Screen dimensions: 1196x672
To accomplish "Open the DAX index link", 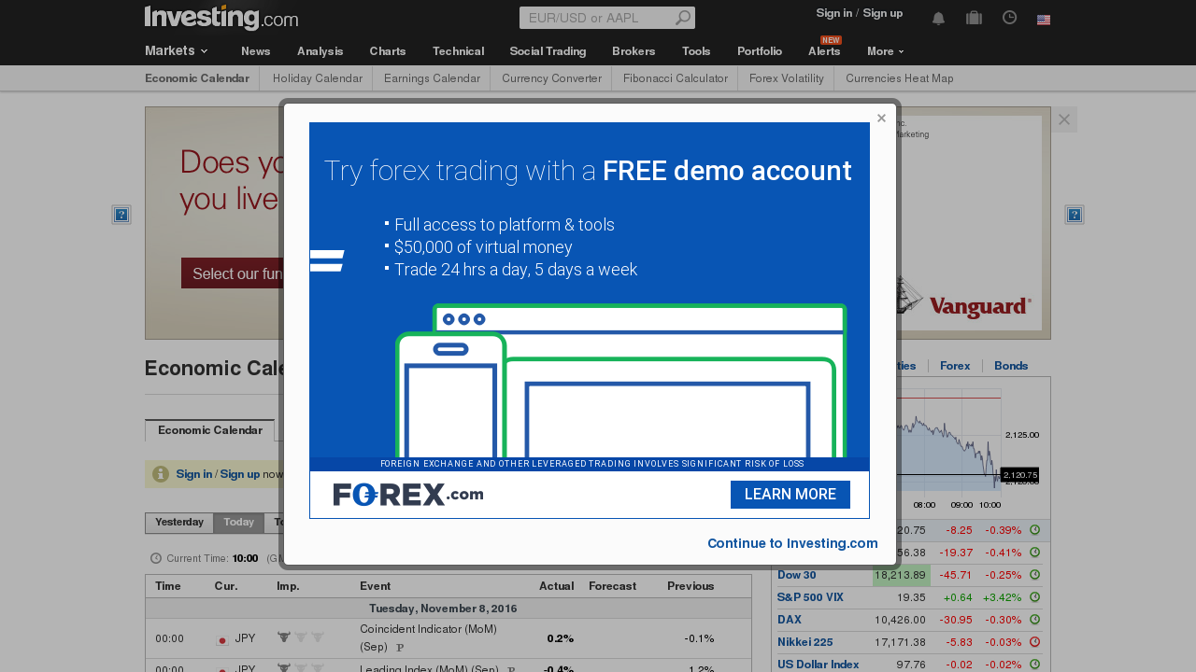I will (x=790, y=620).
